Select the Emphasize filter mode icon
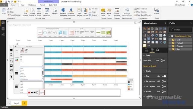 coord(22,50)
